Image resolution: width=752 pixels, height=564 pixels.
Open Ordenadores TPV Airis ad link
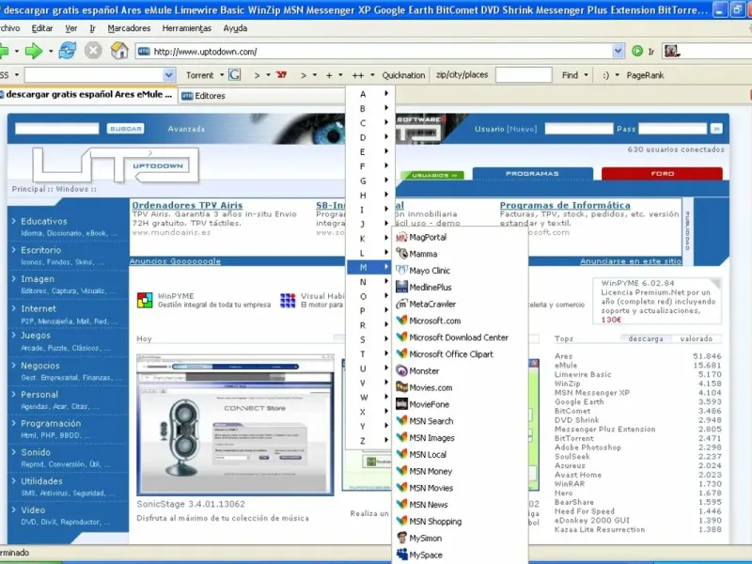187,205
